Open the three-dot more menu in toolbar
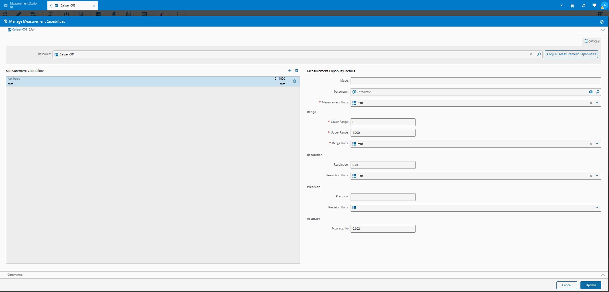 (x=178, y=14)
